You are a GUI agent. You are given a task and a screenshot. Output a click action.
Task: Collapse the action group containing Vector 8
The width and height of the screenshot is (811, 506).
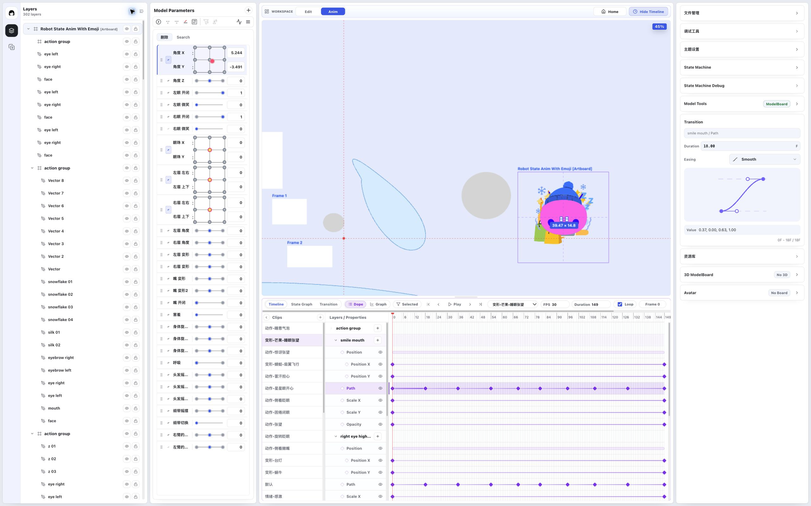click(x=32, y=168)
